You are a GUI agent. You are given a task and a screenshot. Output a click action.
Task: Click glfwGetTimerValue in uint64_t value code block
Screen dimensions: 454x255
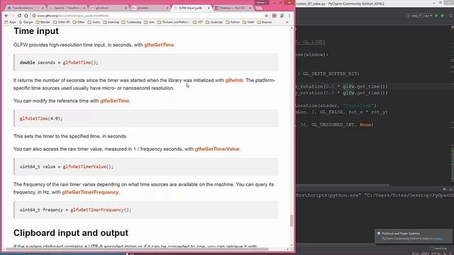click(84, 166)
